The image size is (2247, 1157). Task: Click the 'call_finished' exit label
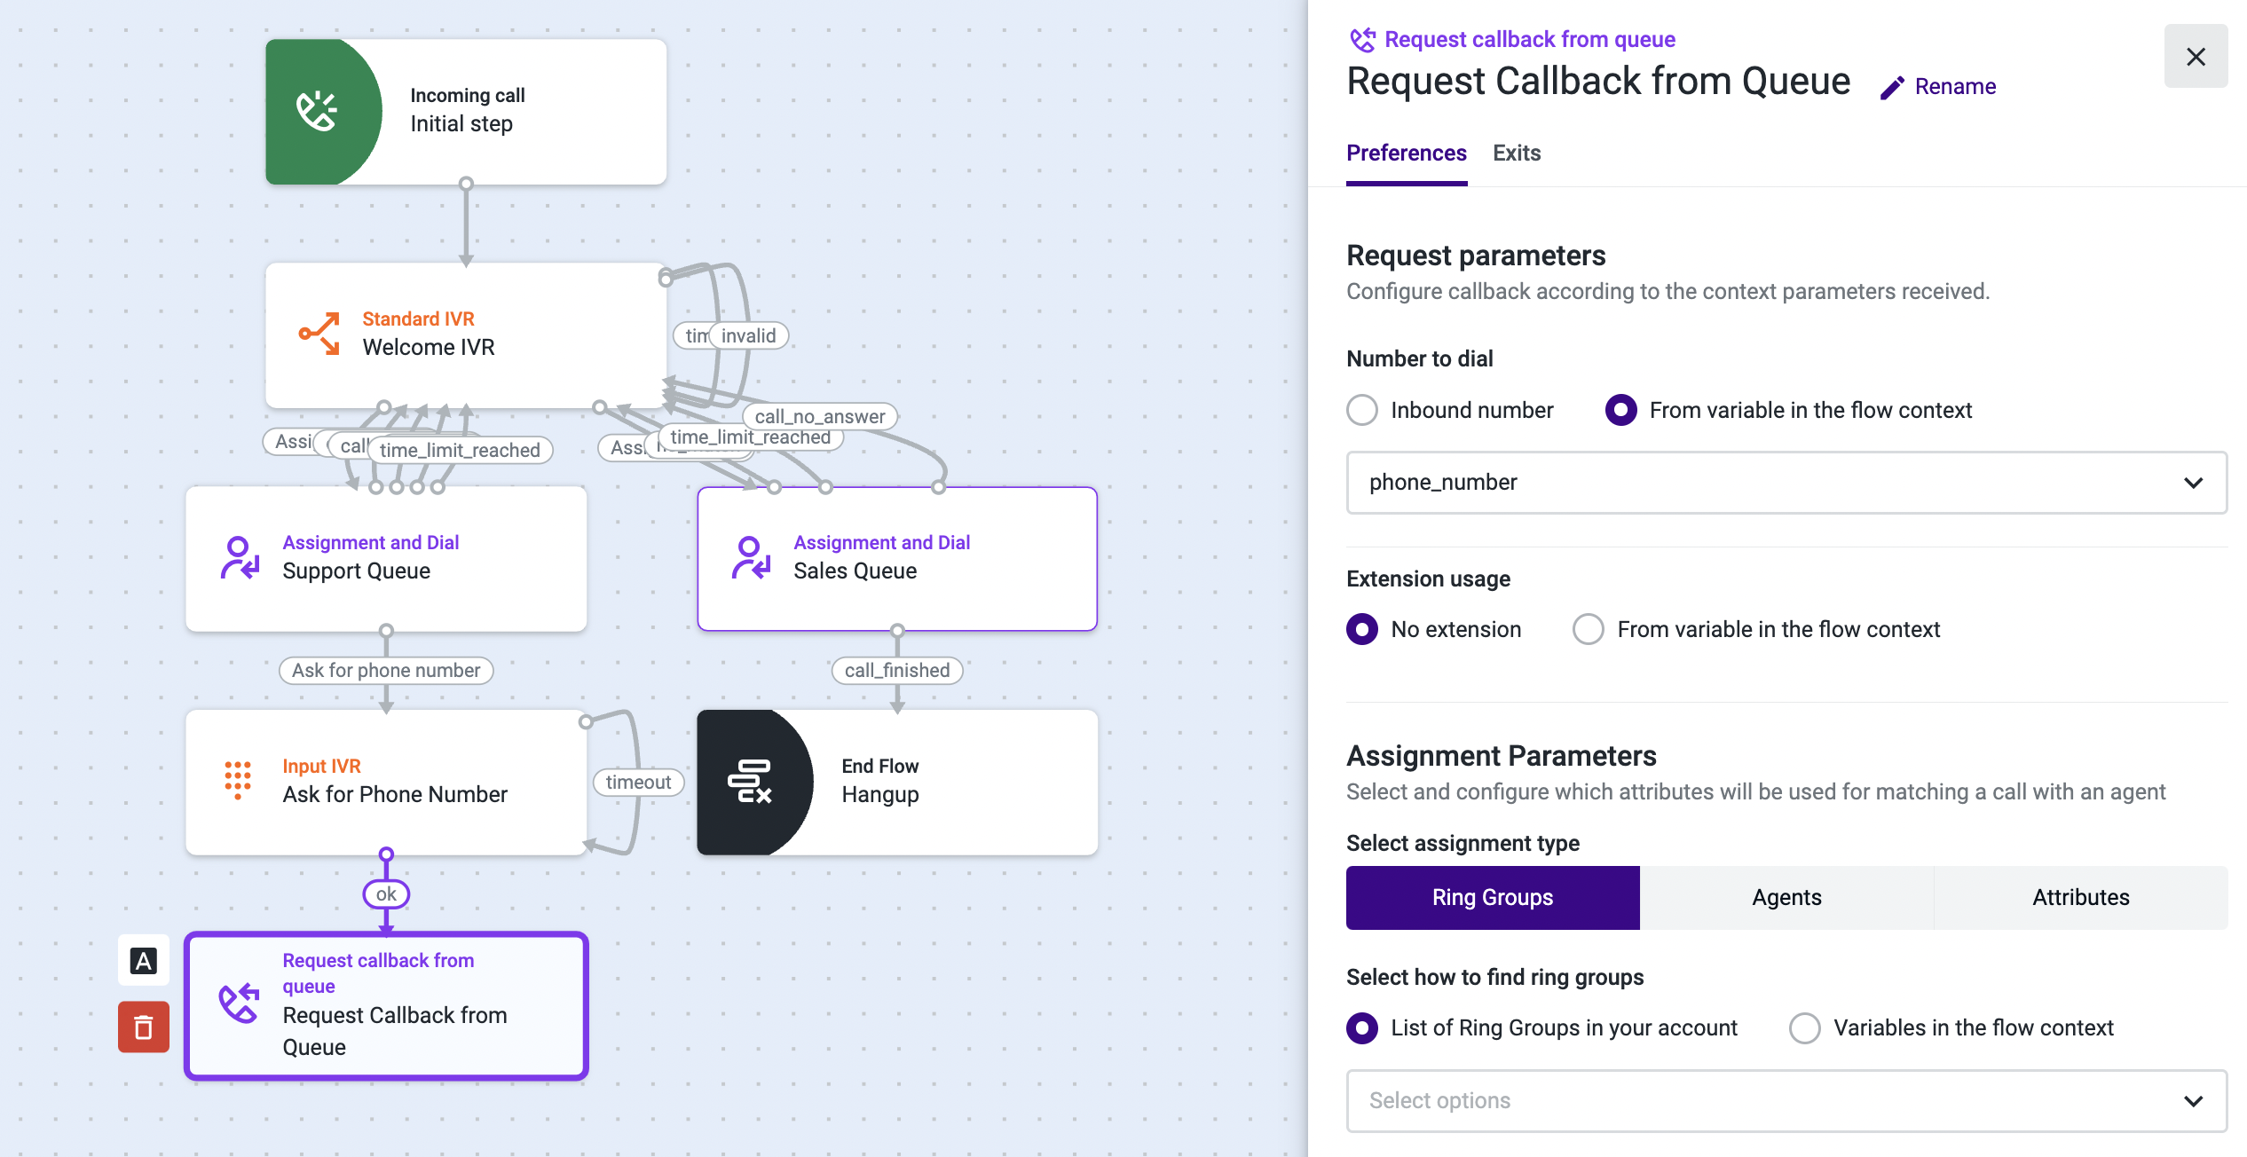(x=897, y=670)
